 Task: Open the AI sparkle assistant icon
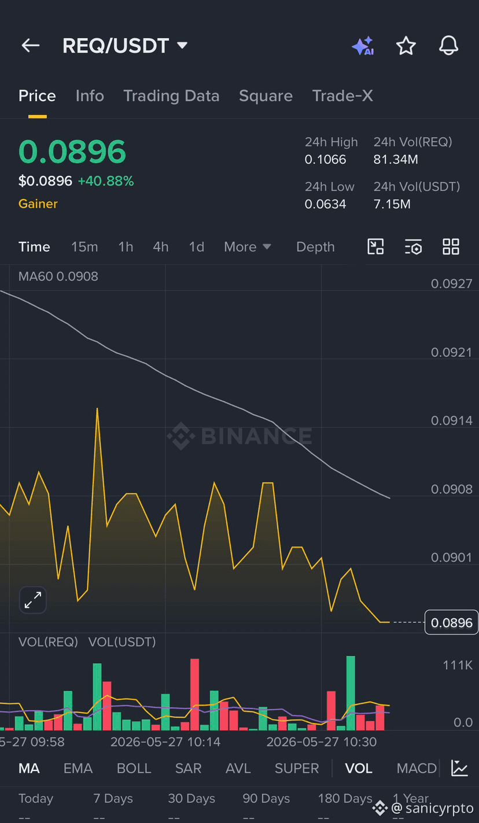pos(363,46)
